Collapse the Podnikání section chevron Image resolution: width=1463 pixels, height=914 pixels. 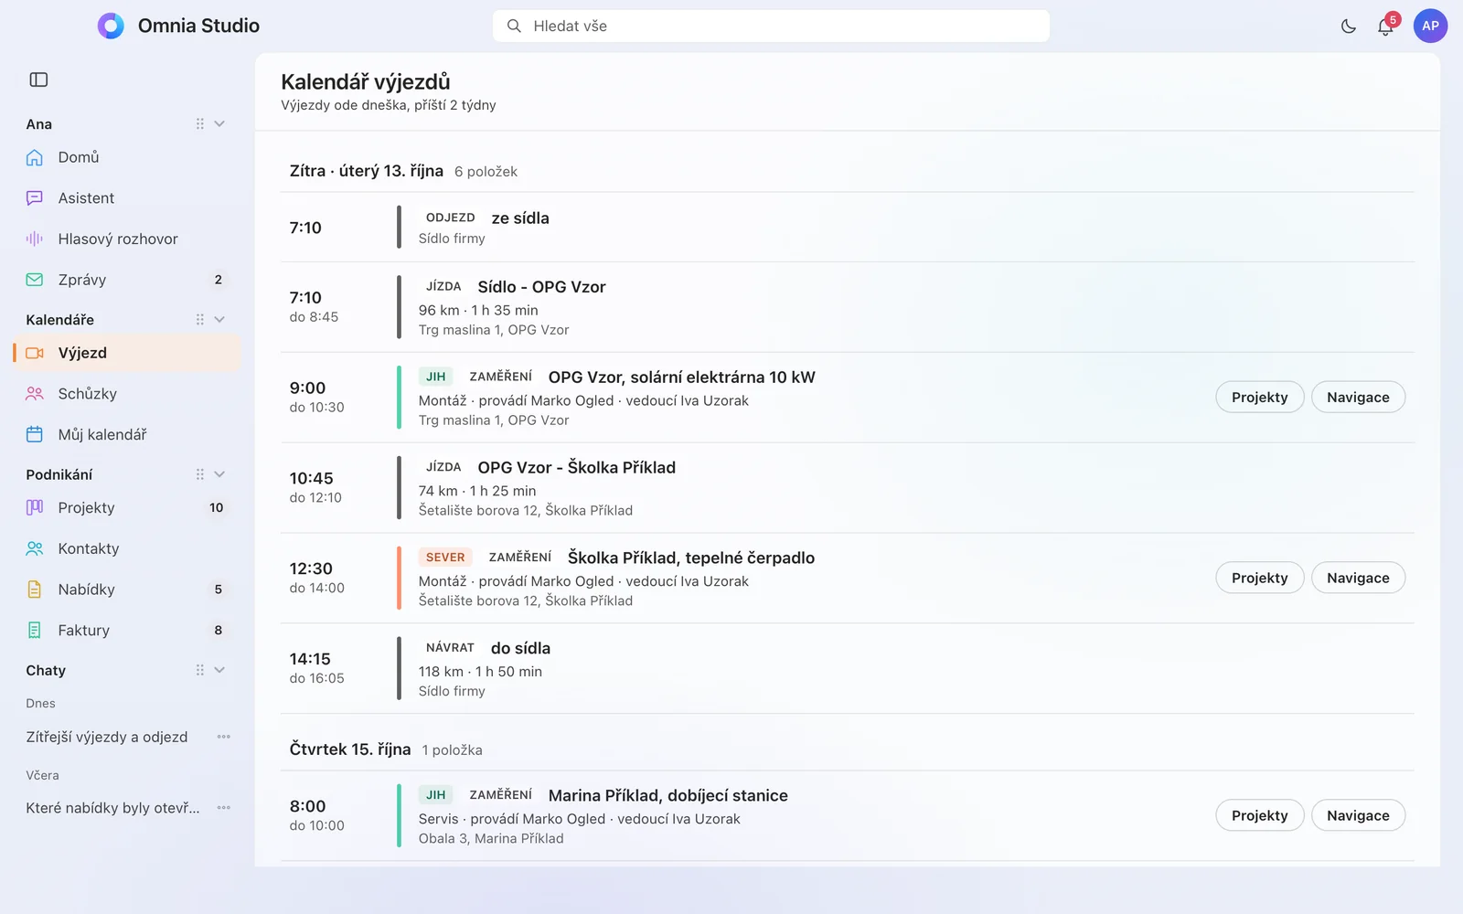[219, 474]
